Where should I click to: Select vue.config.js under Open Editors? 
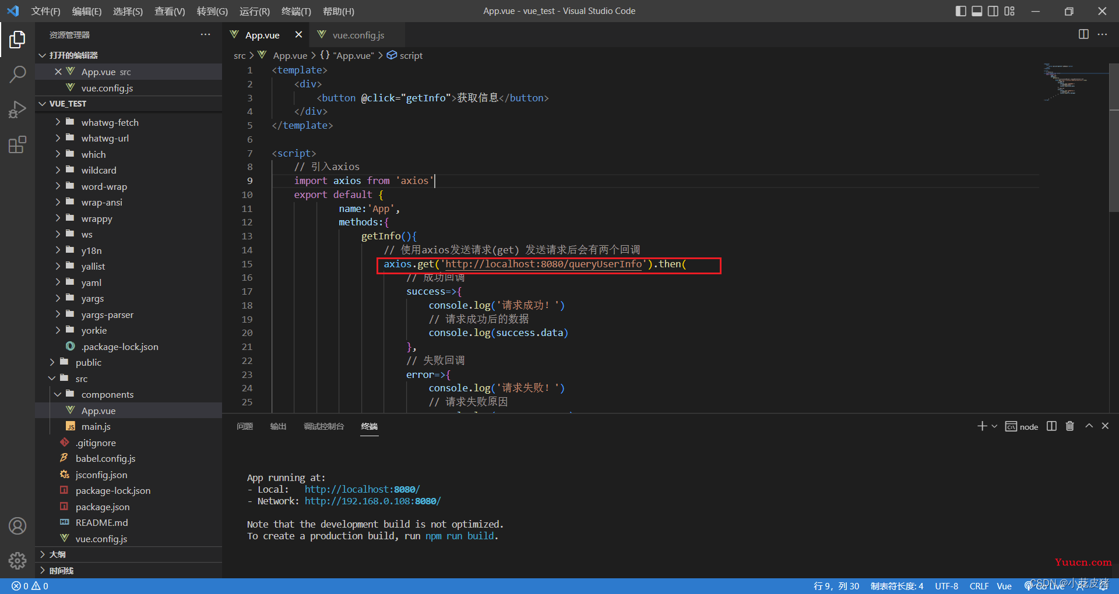click(128, 88)
